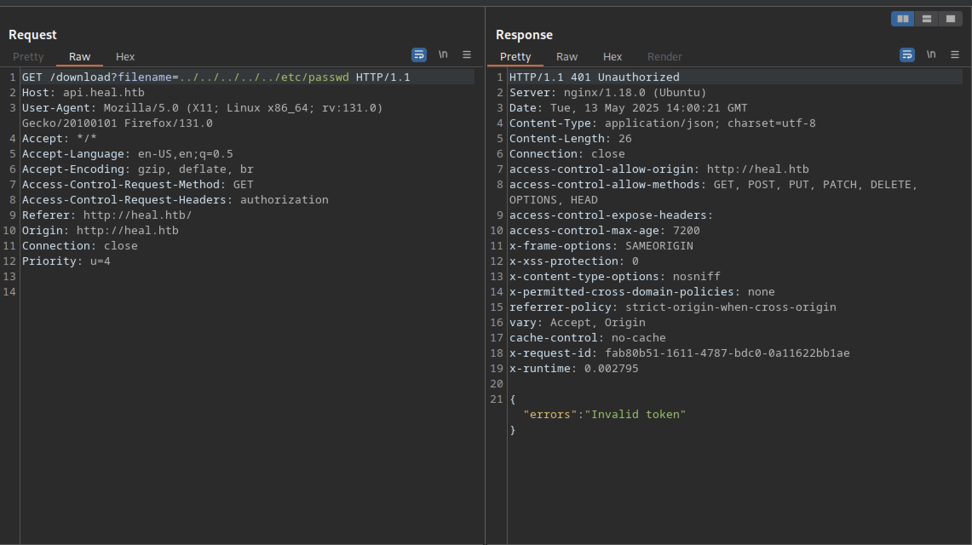Toggle word wrap in Request panel
Screen dimensions: 972x545
(419, 55)
